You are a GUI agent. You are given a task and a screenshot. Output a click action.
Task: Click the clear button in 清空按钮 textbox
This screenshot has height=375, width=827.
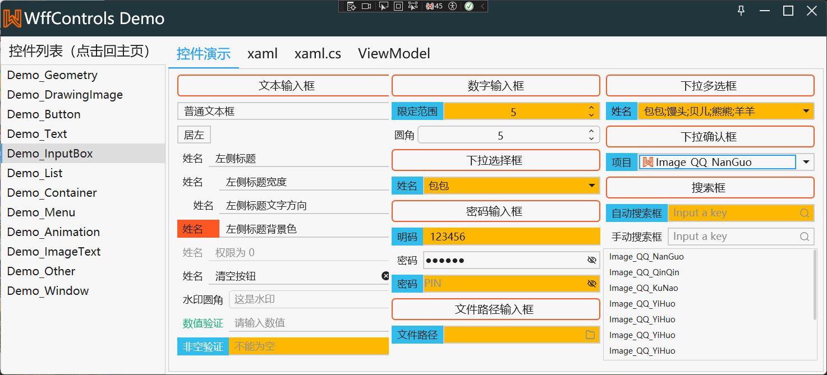(385, 276)
